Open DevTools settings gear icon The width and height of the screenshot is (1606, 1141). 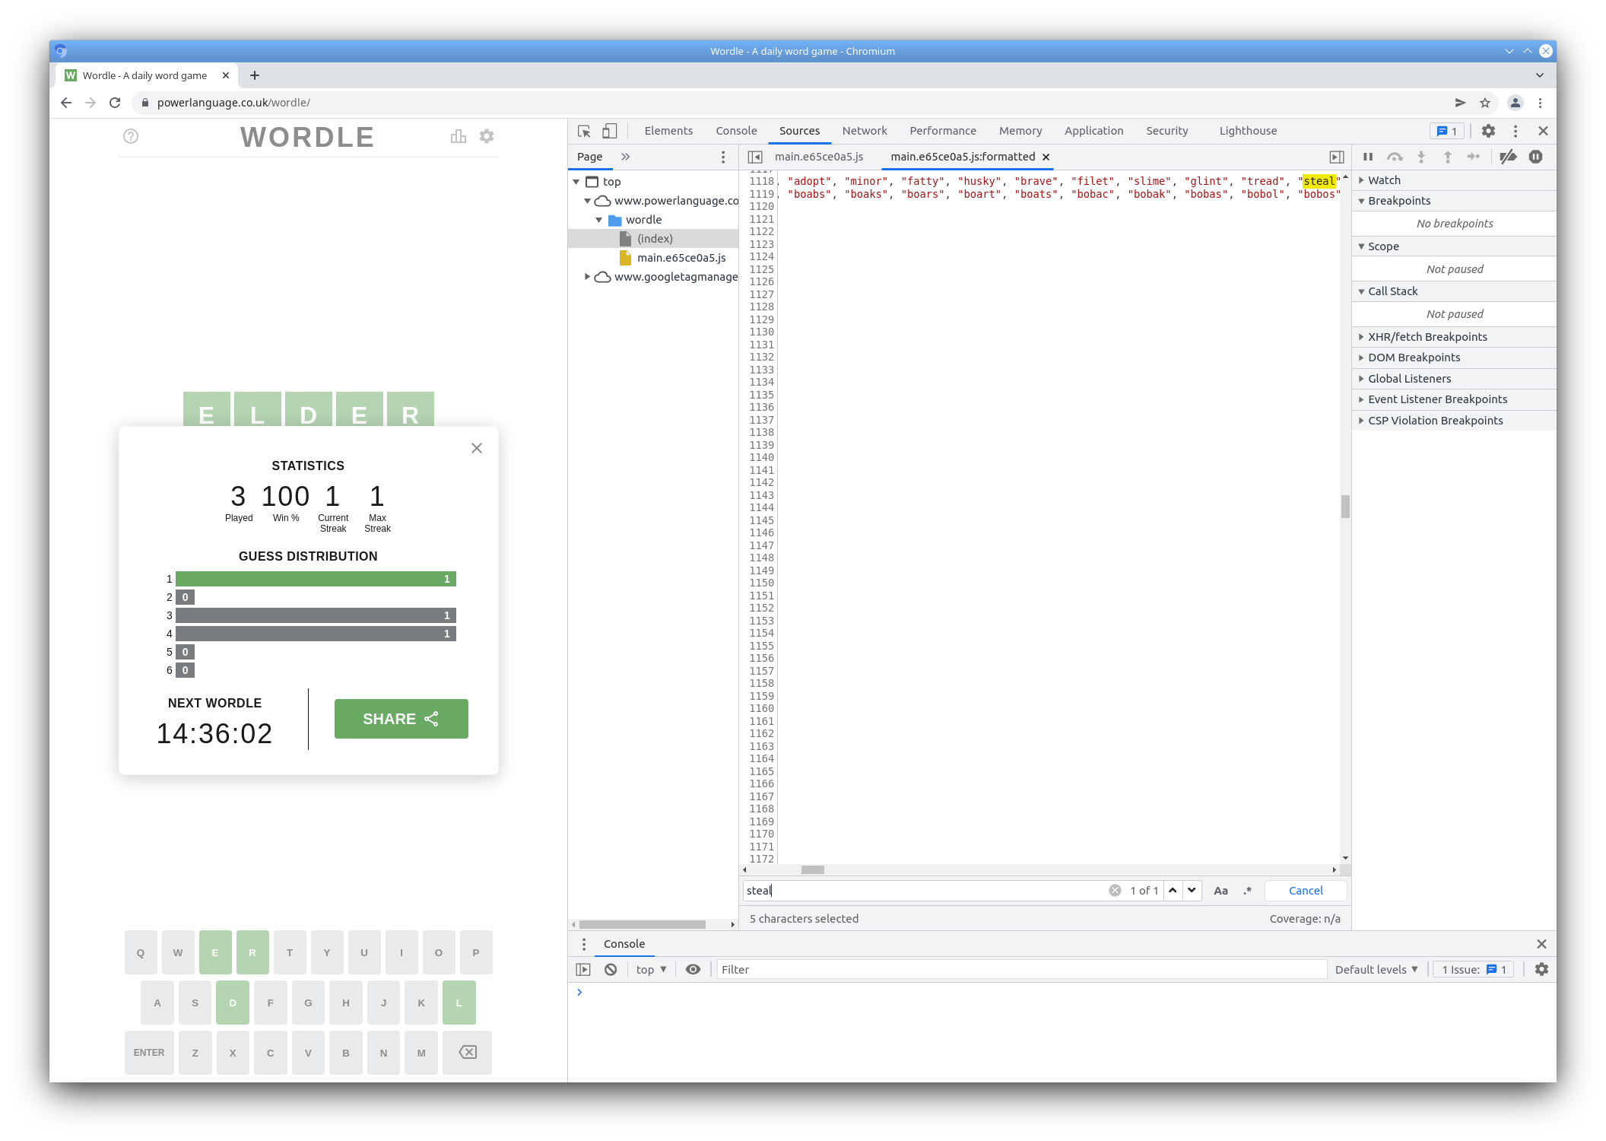[1488, 131]
